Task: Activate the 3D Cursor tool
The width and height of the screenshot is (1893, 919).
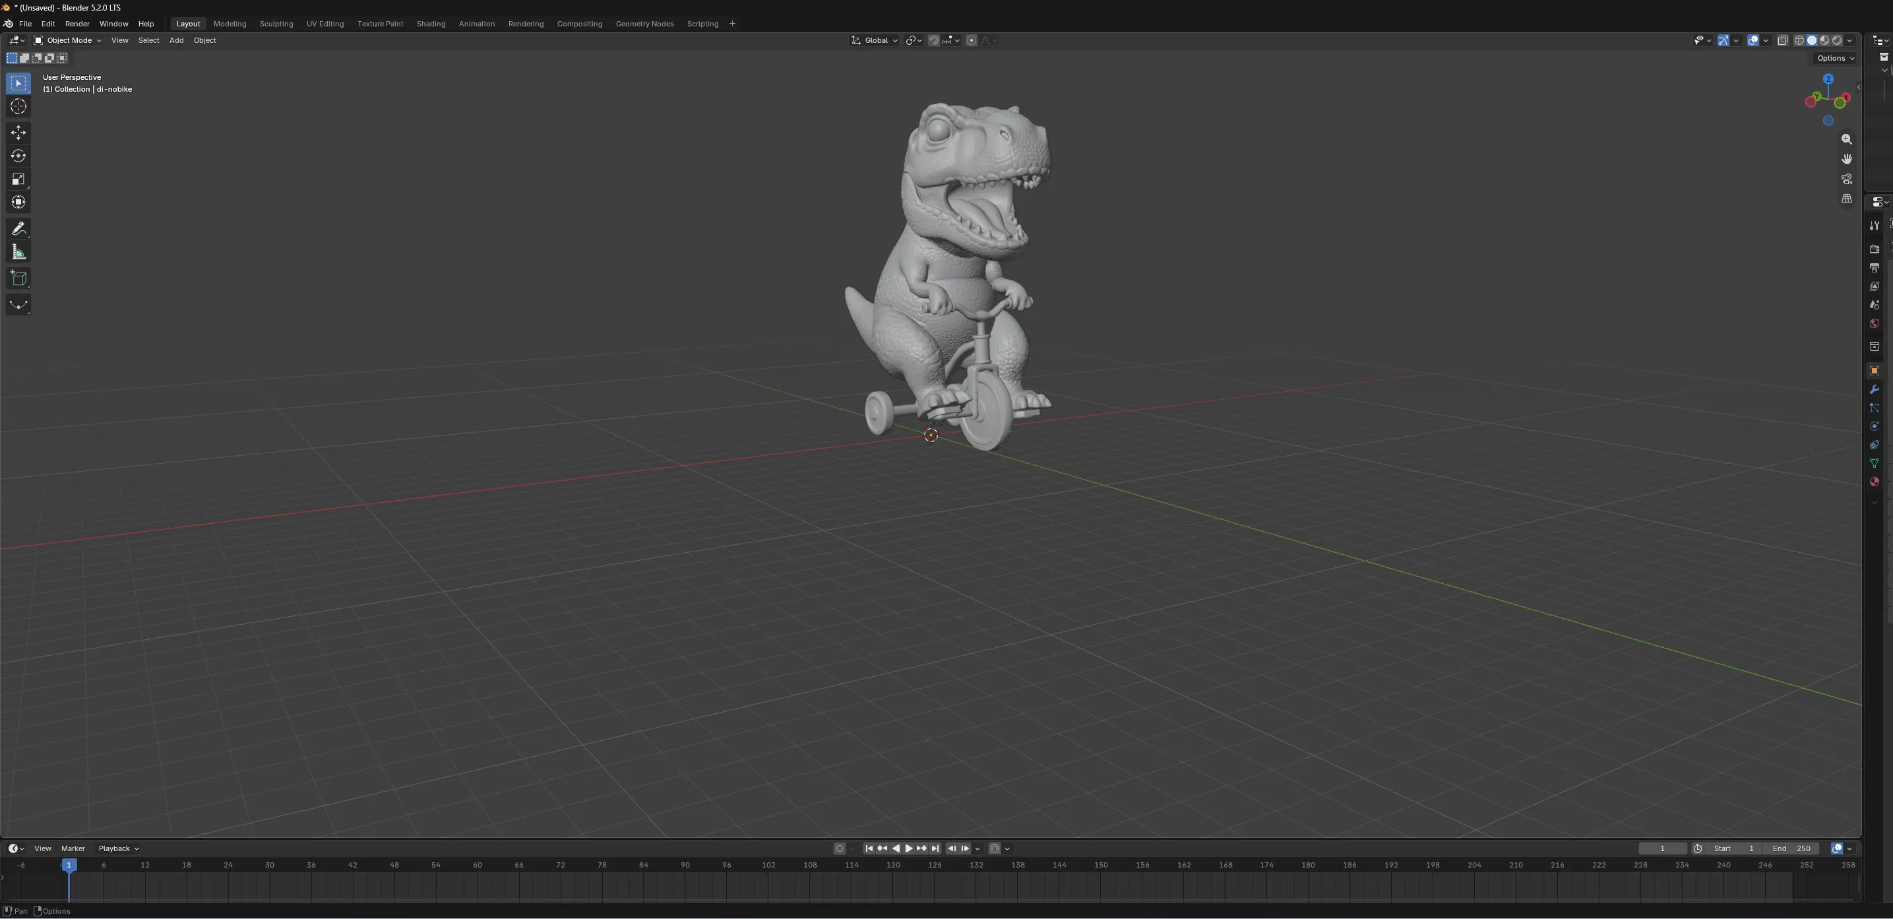Action: click(18, 108)
